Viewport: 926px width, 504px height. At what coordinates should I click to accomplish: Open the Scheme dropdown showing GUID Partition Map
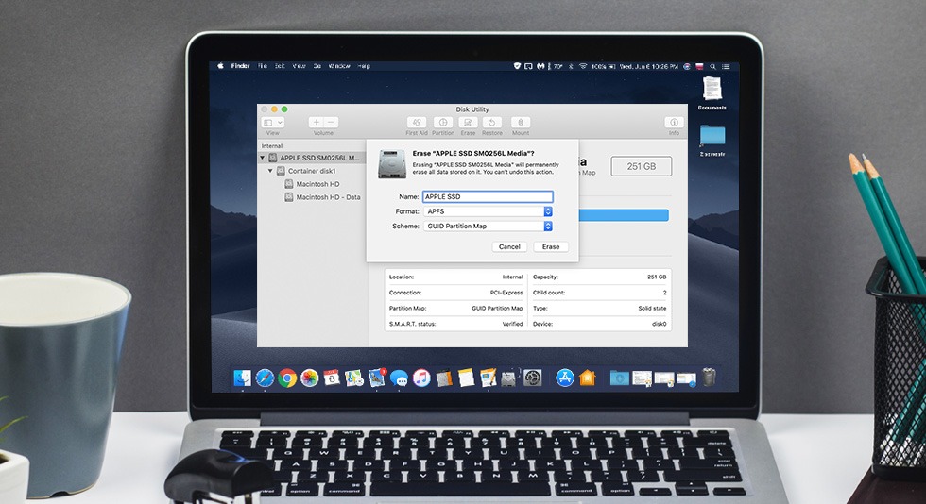(488, 226)
